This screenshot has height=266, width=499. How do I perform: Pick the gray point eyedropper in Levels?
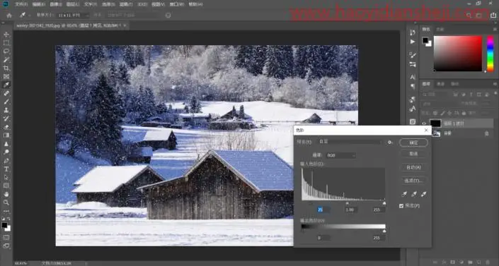tap(414, 194)
